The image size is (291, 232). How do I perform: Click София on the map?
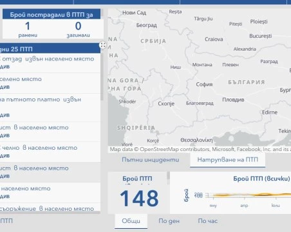point(204,84)
